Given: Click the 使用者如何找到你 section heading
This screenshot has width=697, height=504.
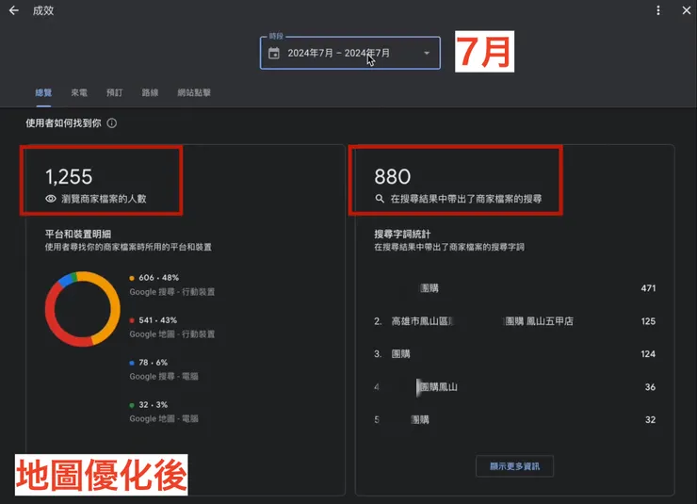Looking at the screenshot, I should coord(63,123).
